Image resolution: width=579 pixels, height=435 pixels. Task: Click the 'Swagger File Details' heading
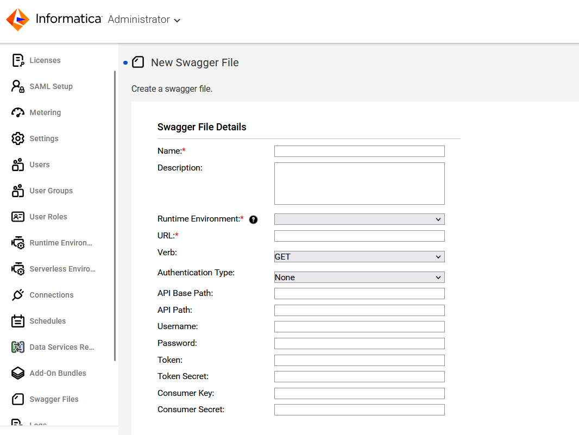tap(202, 127)
